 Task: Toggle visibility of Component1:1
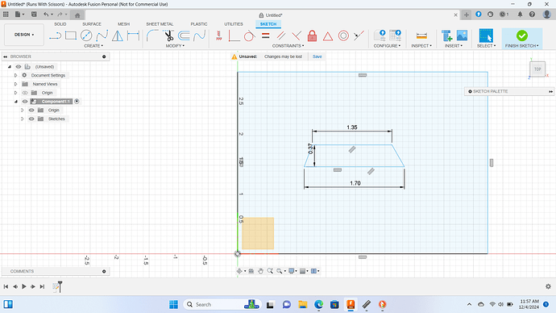(x=25, y=102)
